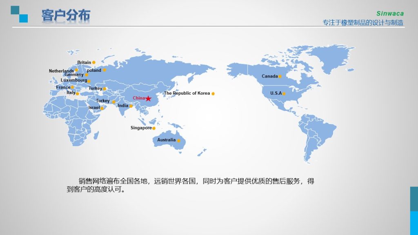Select the poland label

(94, 70)
